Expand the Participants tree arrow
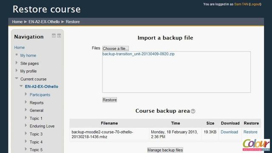 tap(26, 94)
